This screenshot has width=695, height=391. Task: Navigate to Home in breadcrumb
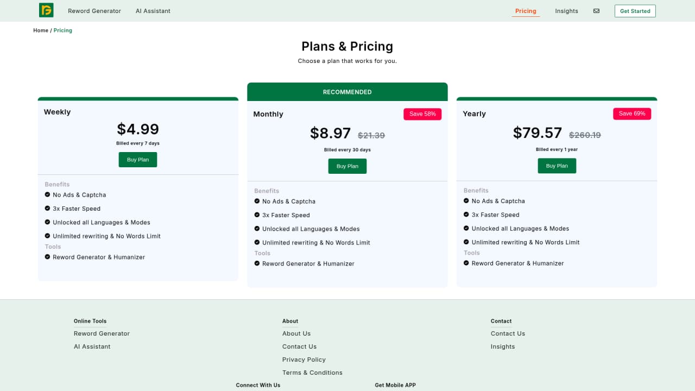(41, 30)
